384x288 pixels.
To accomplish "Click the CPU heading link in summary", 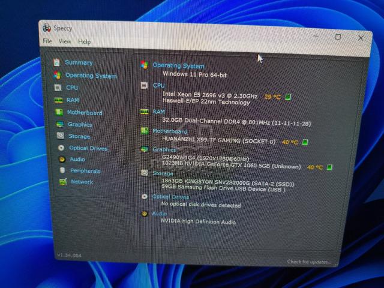I will pos(158,85).
